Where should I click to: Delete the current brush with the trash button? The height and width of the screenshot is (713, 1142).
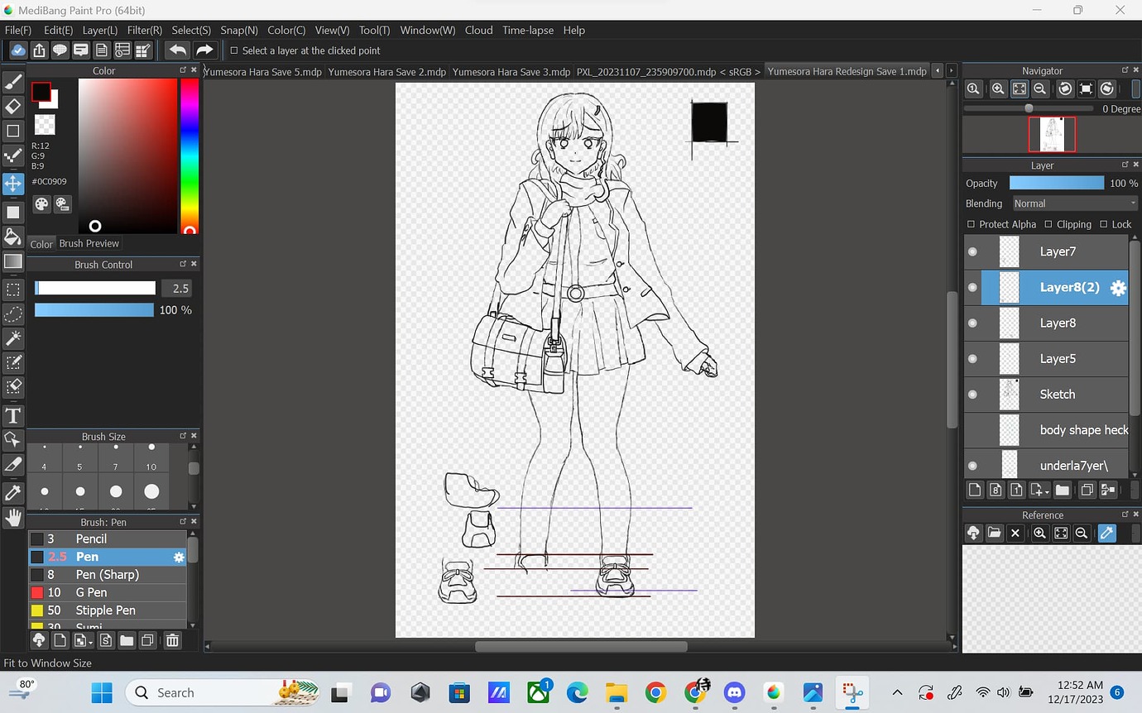point(172,639)
